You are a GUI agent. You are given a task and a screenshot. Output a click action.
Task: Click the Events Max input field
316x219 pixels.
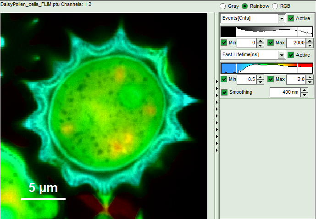296,43
